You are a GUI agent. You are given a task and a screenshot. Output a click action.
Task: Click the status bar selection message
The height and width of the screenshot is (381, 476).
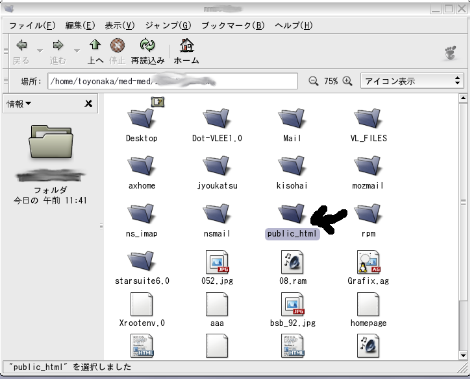tap(70, 367)
